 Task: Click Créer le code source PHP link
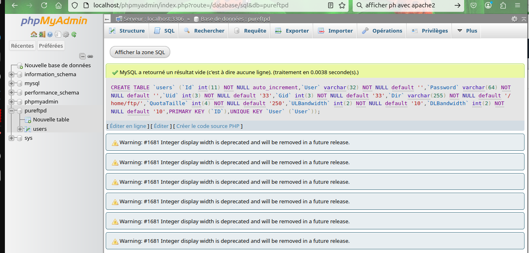208,126
